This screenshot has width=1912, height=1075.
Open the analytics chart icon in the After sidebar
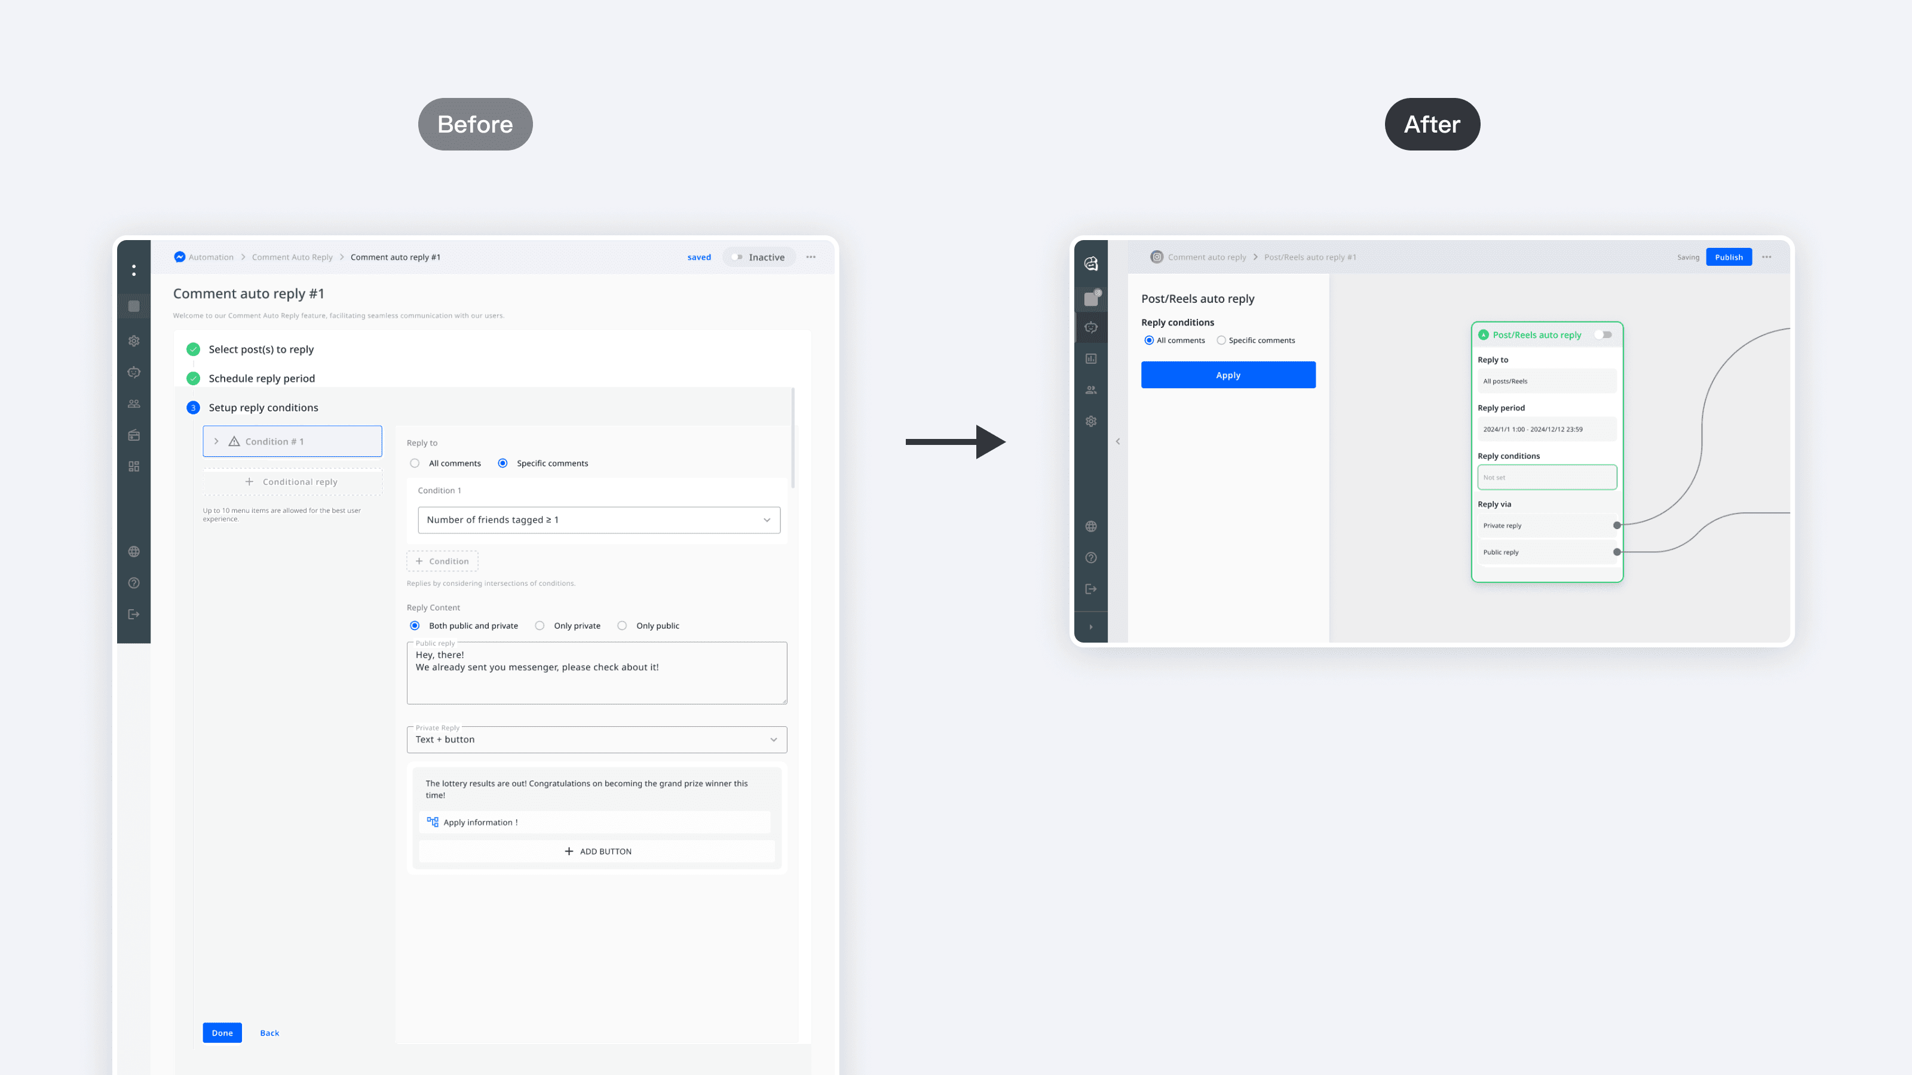click(x=1090, y=358)
